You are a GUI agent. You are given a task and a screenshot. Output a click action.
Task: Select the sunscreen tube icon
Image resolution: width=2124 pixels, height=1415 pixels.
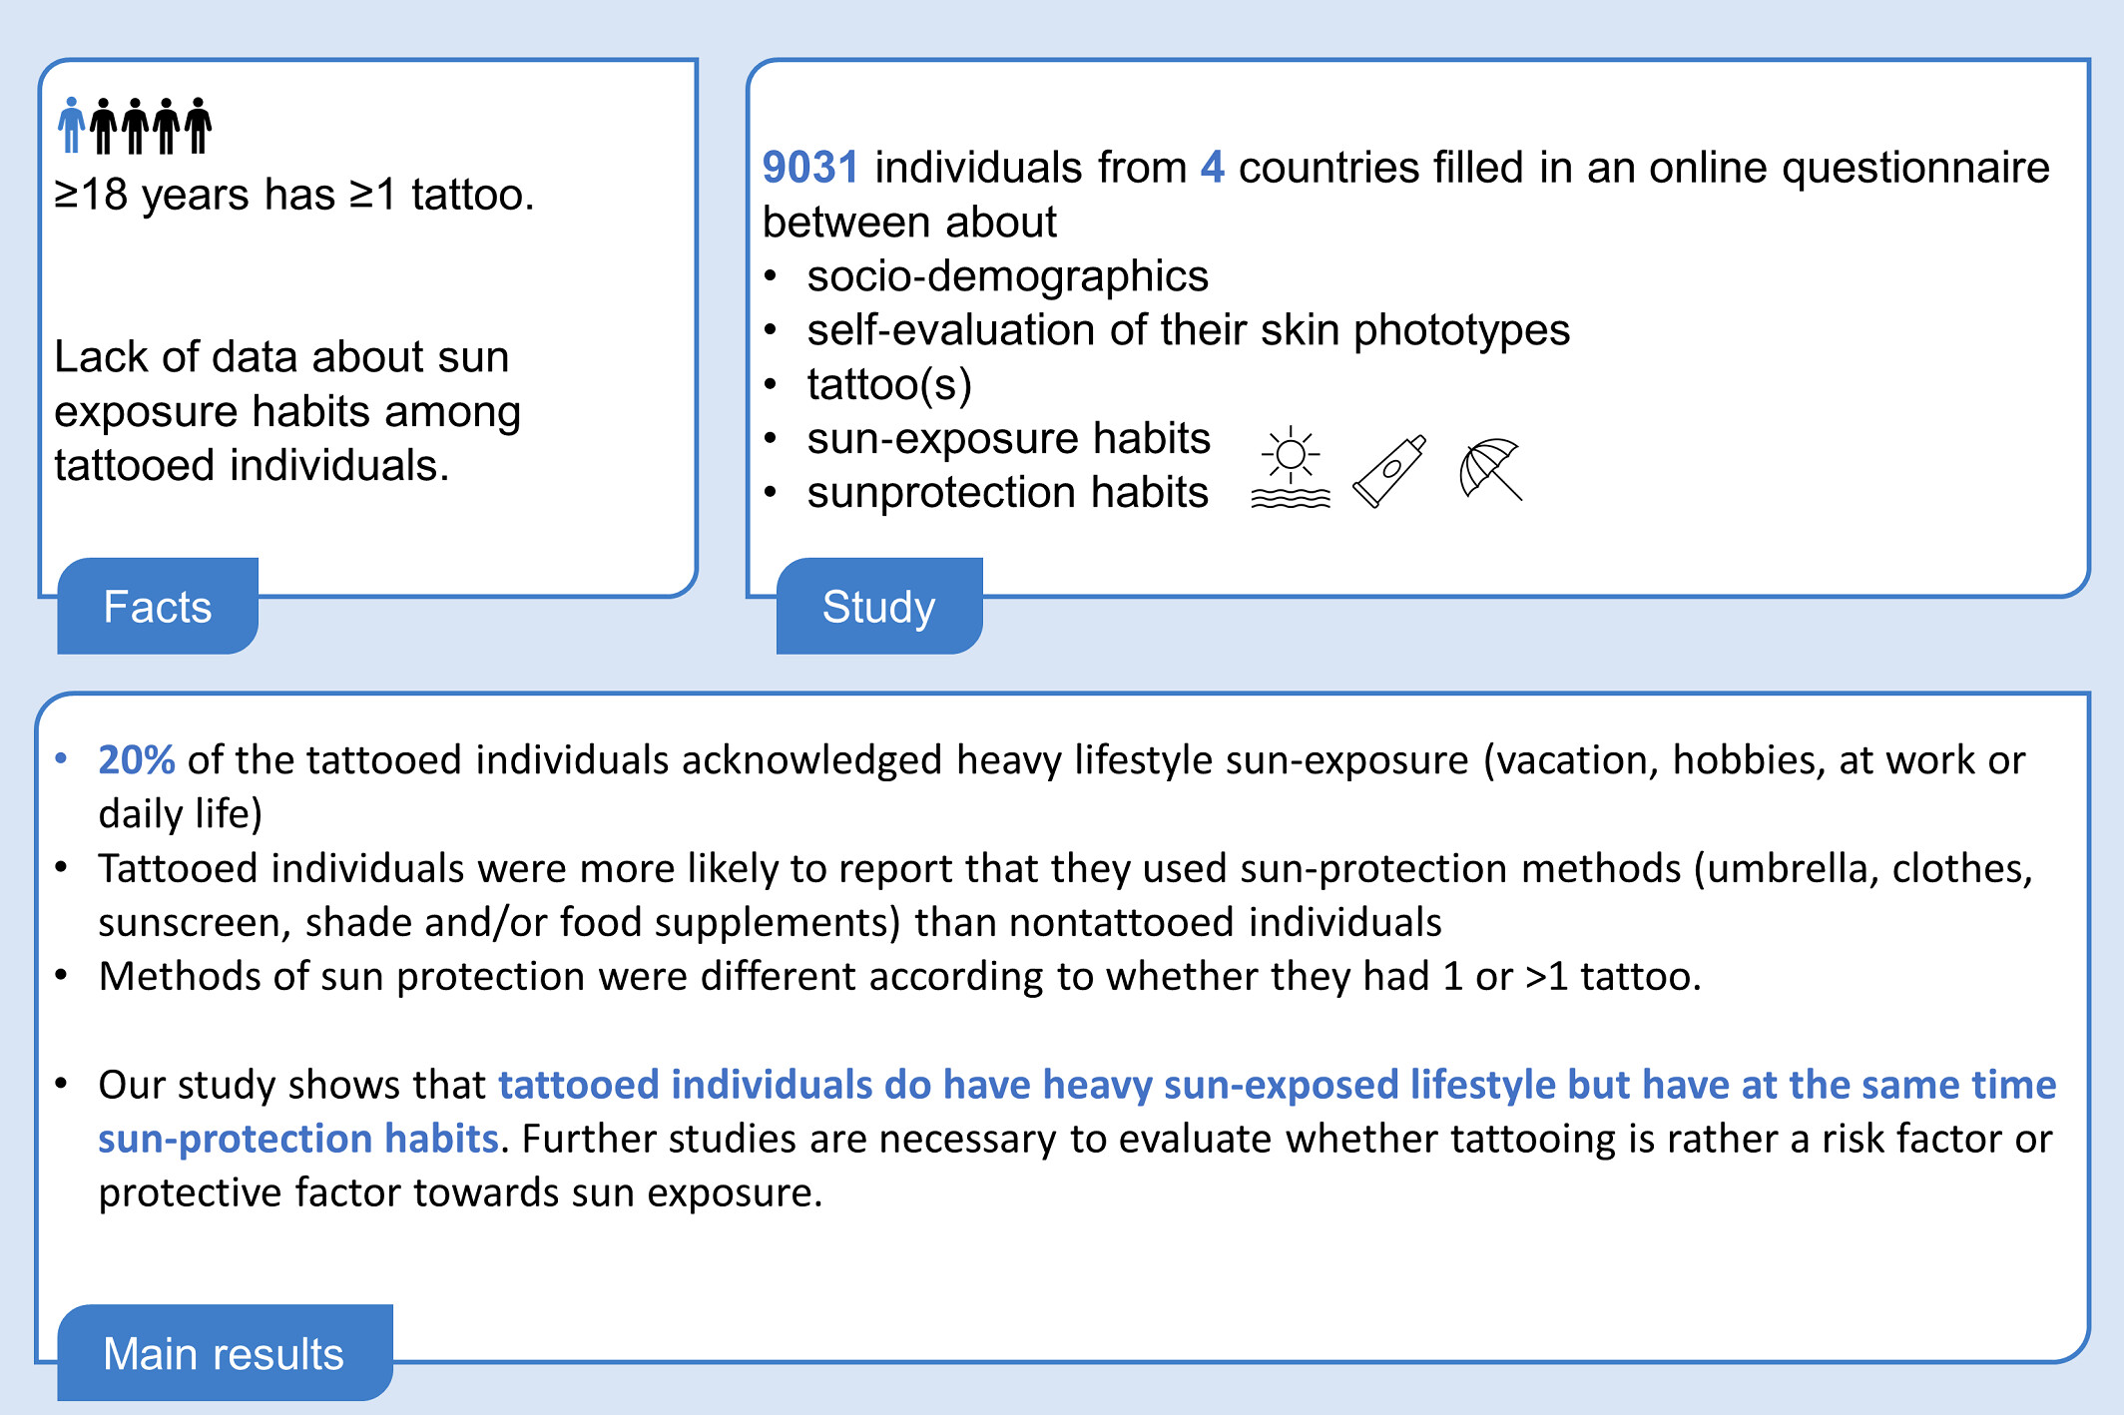pyautogui.click(x=1389, y=471)
